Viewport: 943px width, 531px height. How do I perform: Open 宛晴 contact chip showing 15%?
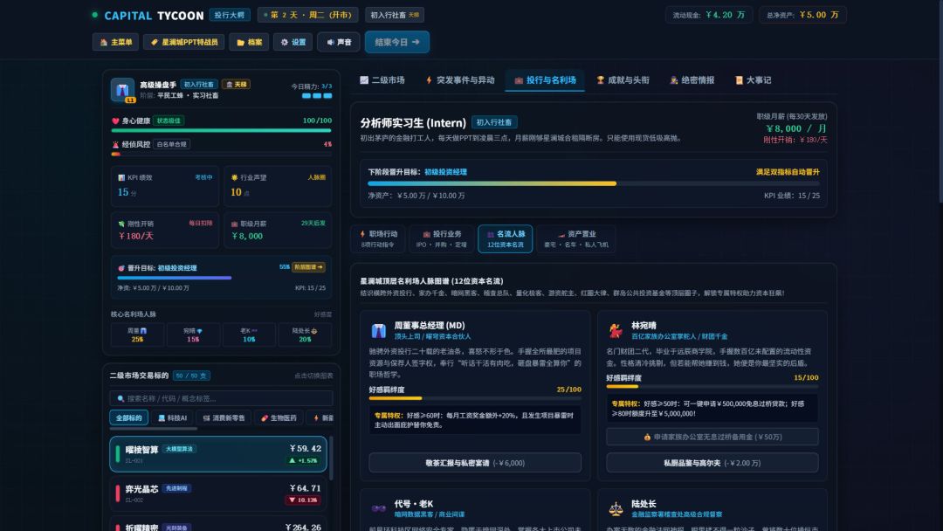pyautogui.click(x=192, y=335)
